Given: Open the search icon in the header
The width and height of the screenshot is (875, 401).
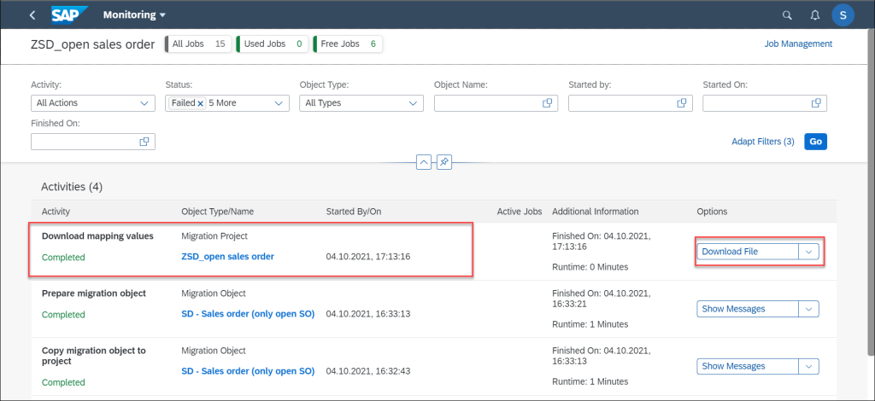Looking at the screenshot, I should click(x=787, y=15).
